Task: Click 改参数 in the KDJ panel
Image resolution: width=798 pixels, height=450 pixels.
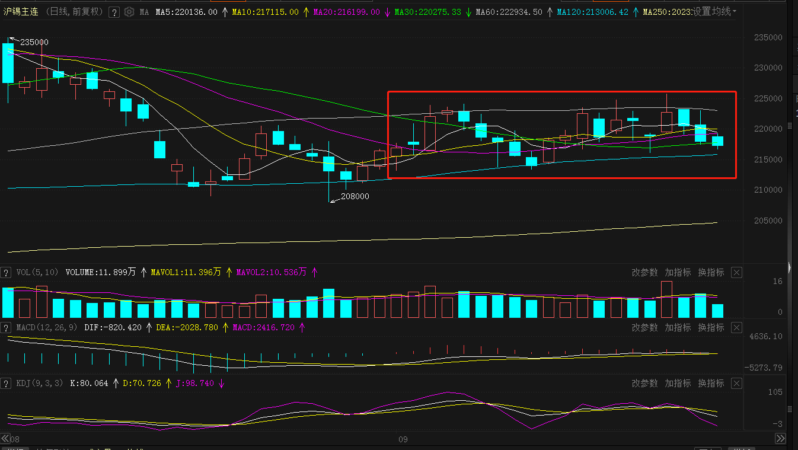Action: click(x=644, y=384)
